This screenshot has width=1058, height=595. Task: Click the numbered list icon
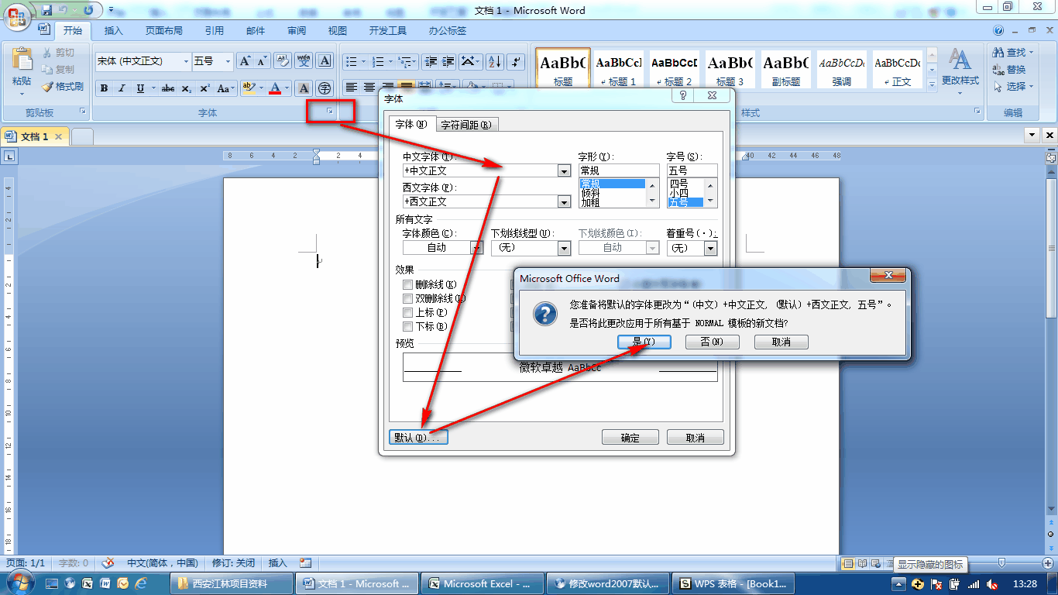tap(379, 61)
